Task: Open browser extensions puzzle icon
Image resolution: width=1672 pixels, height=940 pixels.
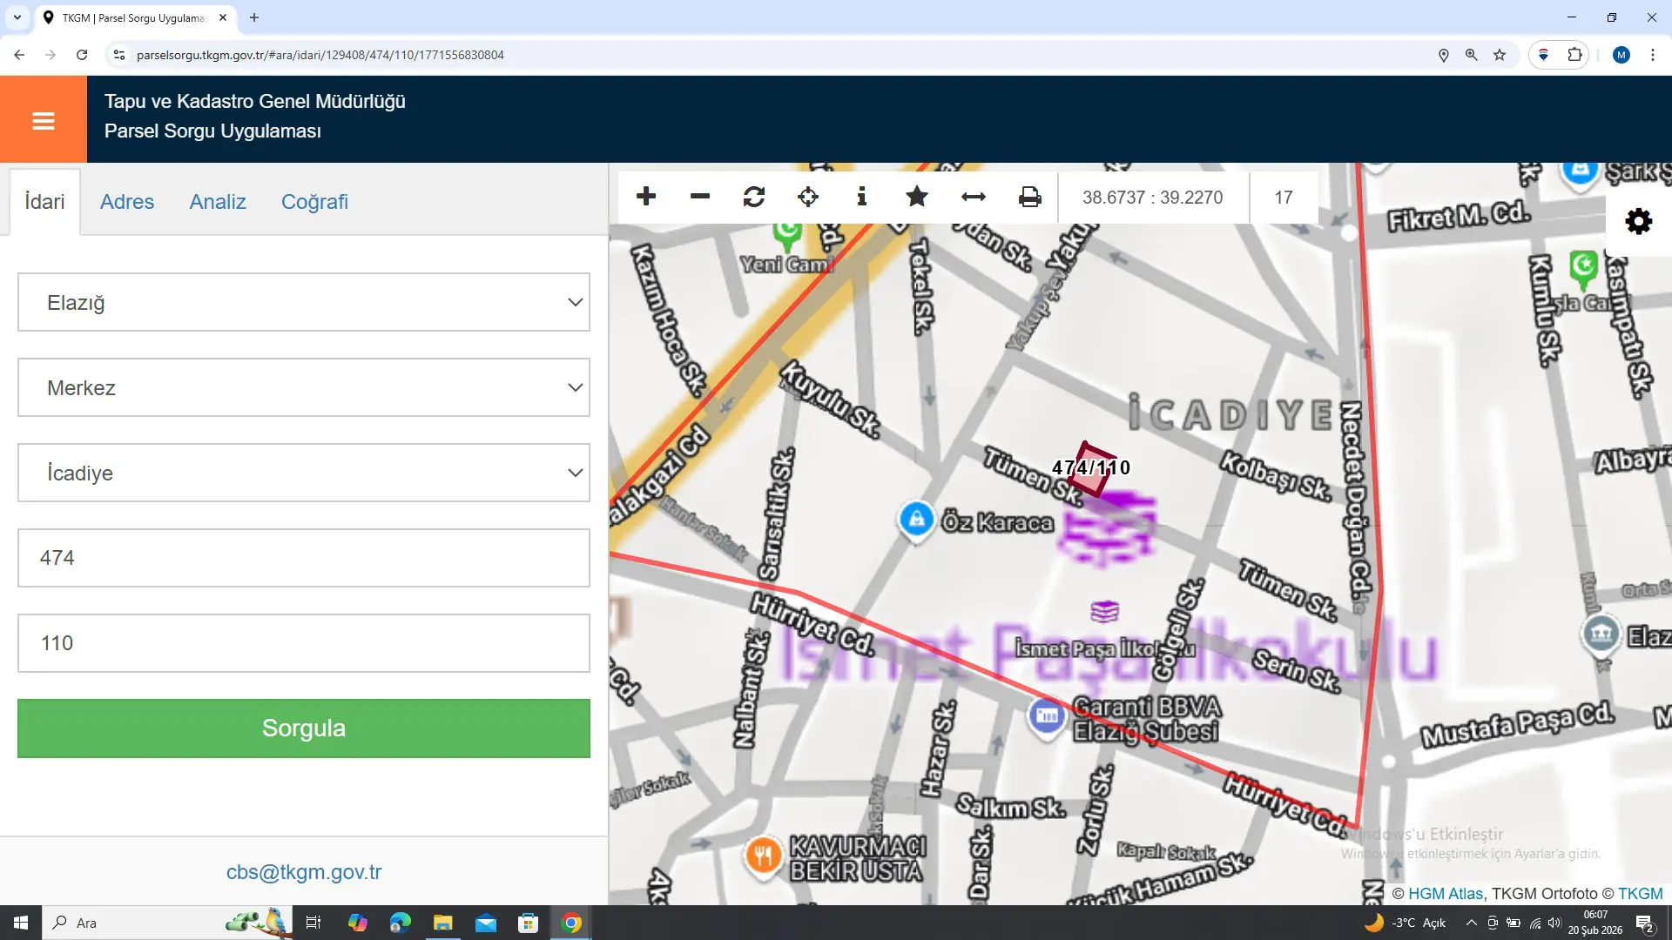Action: [x=1574, y=55]
